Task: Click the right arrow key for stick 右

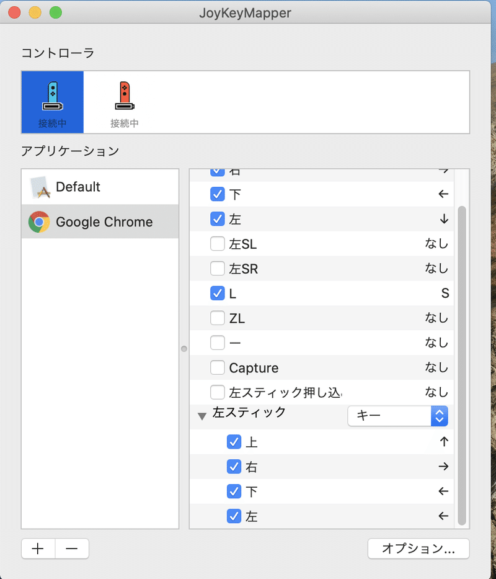Action: click(443, 467)
